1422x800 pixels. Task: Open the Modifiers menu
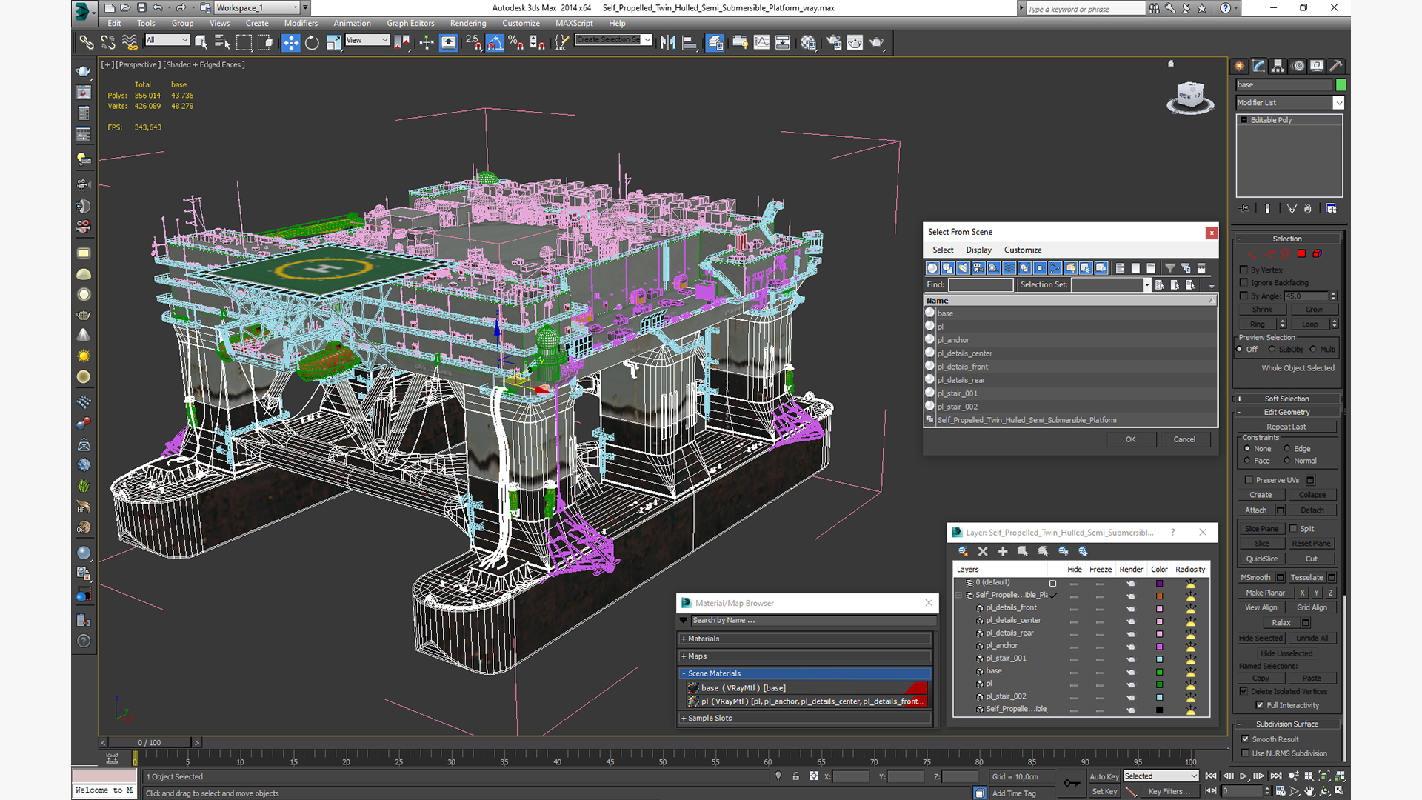point(301,23)
